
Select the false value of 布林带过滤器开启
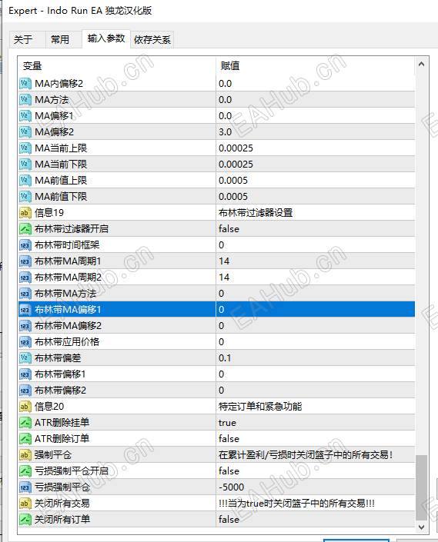(x=229, y=229)
